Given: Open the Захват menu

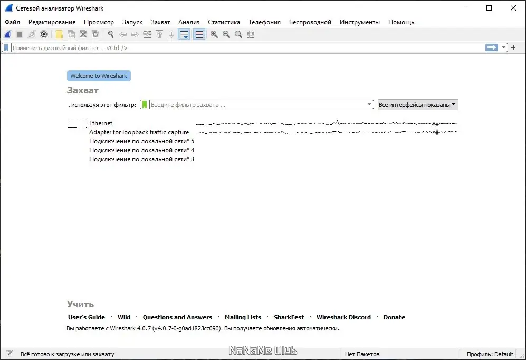Looking at the screenshot, I should (160, 22).
